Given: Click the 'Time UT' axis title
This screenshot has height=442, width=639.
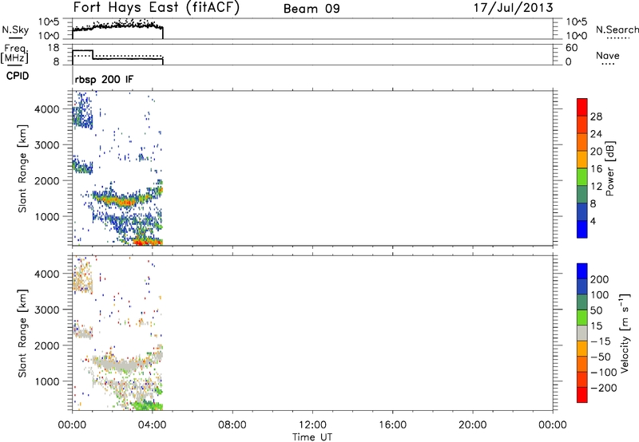Looking at the screenshot, I should tap(312, 436).
